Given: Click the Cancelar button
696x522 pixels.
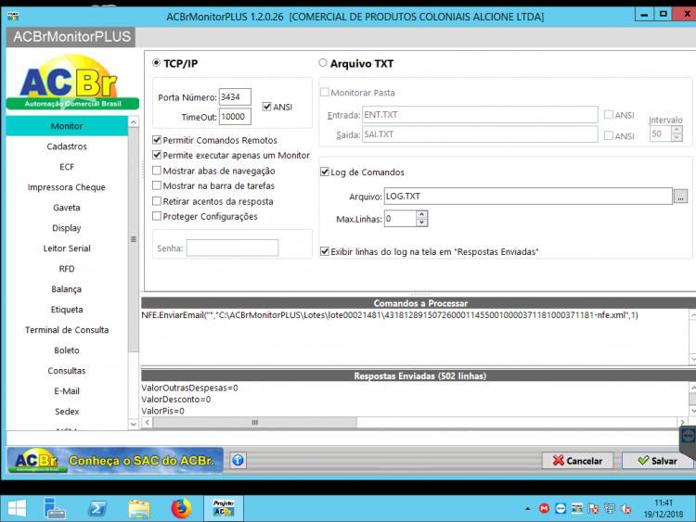Looking at the screenshot, I should point(577,461).
